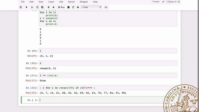
Task: Click the code cell with for loops
Action: [x=108, y=18]
